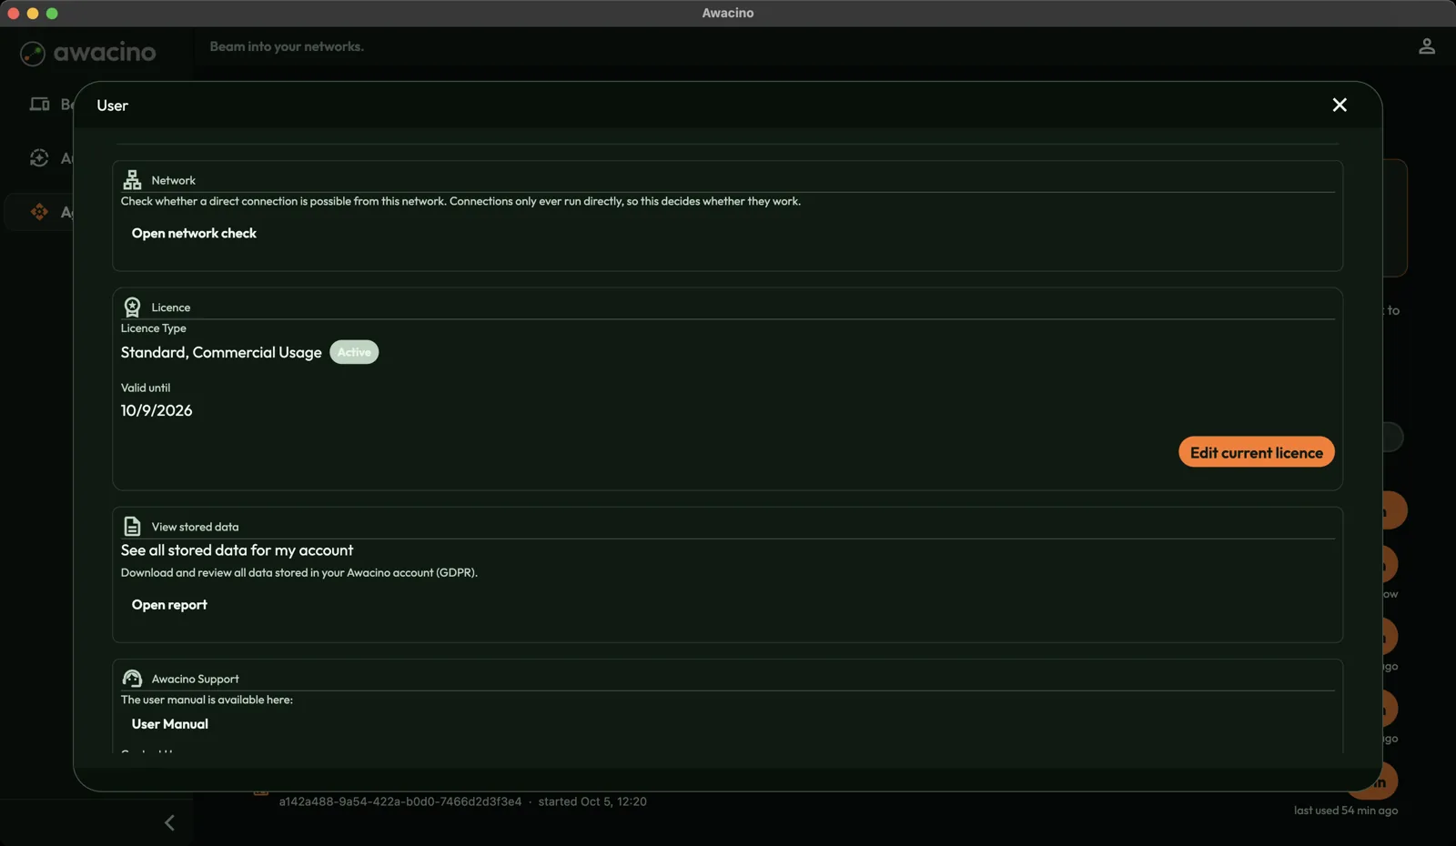
Task: Click the 'Licence Type' label
Action: [x=154, y=328]
